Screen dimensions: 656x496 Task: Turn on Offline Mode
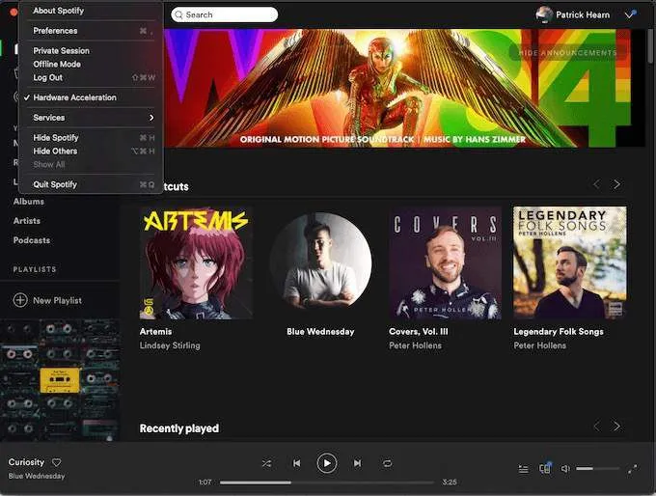91,64
